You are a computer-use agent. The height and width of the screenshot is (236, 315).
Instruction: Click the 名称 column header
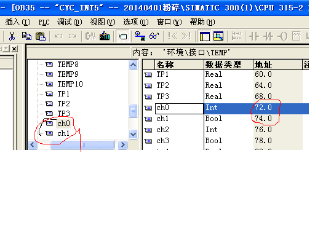[x=179, y=65]
